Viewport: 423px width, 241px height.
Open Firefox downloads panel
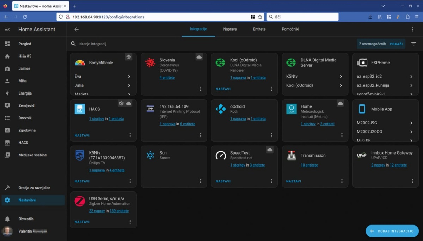tap(370, 17)
